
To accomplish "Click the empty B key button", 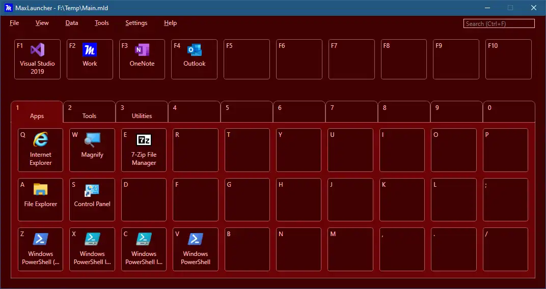I will [x=247, y=249].
